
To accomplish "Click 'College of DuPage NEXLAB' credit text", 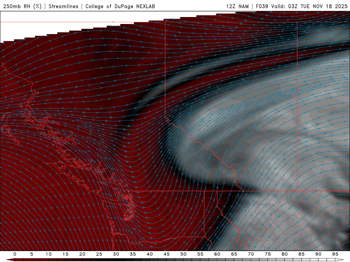I will (x=120, y=6).
